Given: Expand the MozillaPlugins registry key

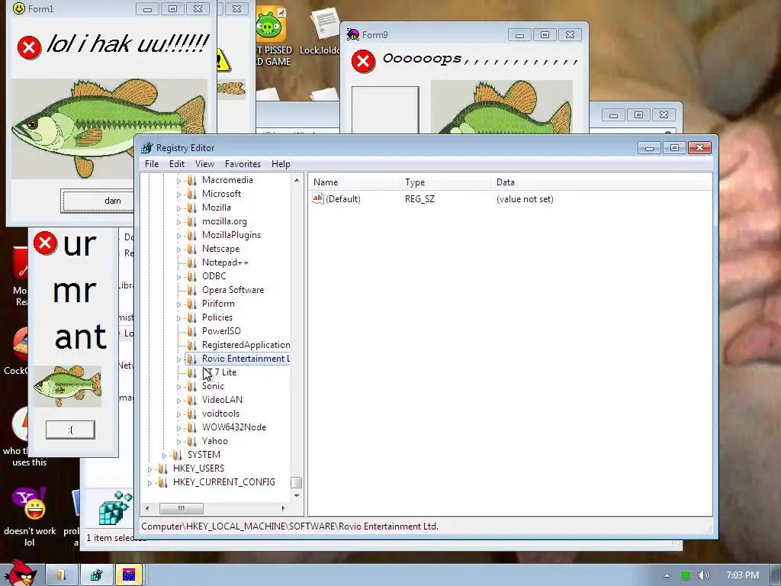Looking at the screenshot, I should [178, 236].
